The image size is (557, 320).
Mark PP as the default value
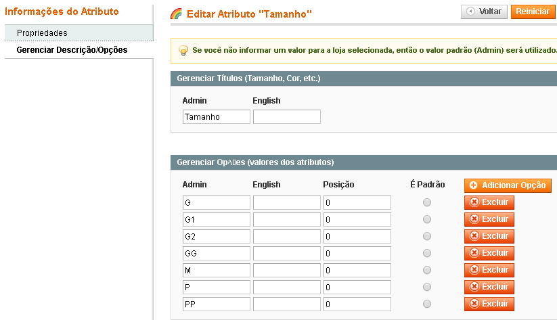point(427,304)
